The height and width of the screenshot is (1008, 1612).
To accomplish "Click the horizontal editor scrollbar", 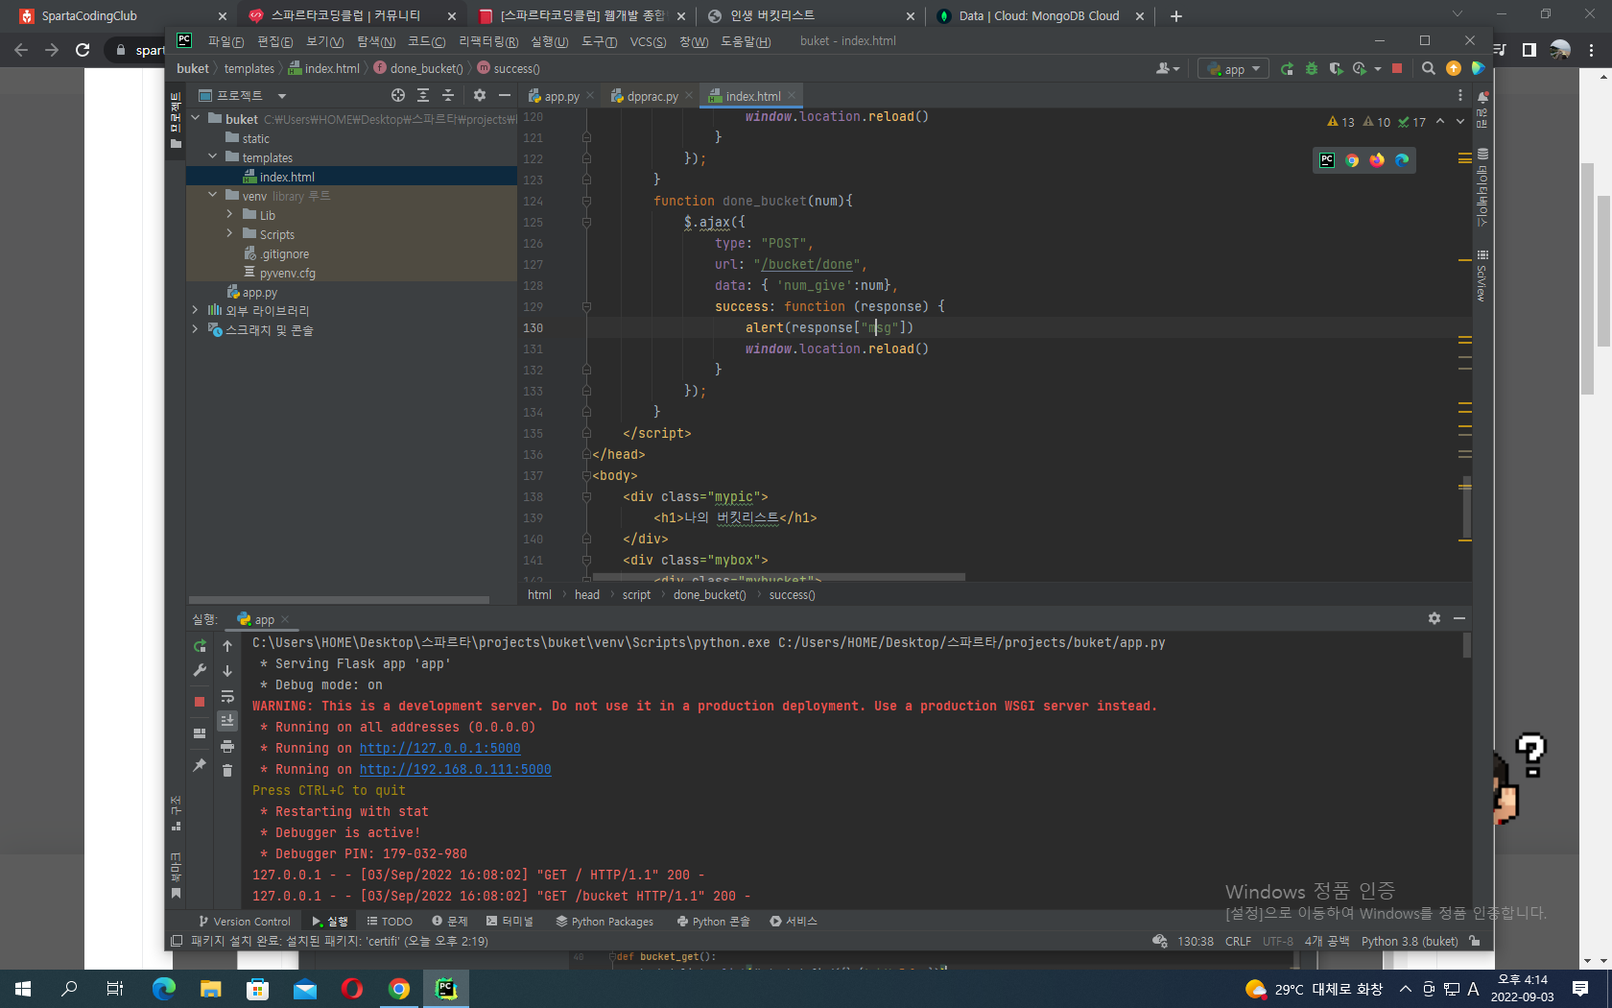I will pyautogui.click(x=778, y=576).
